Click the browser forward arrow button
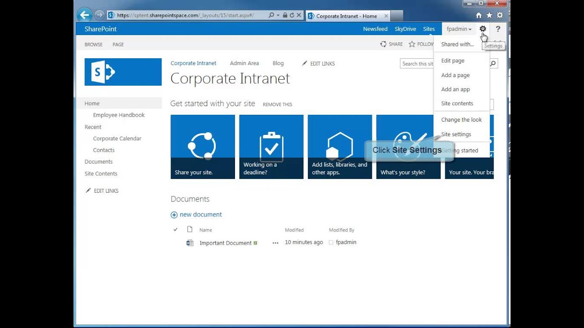584x328 pixels. click(x=99, y=15)
